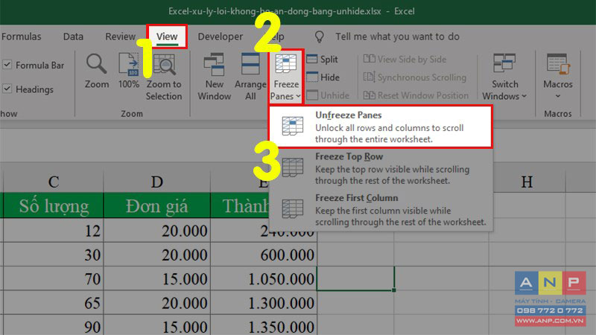The width and height of the screenshot is (596, 335).
Task: Click the Macros icon
Action: click(x=557, y=63)
